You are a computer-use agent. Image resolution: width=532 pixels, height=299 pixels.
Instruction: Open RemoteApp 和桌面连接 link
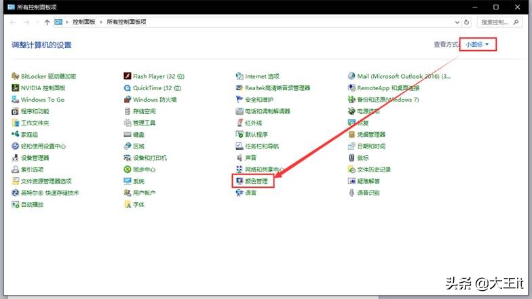[x=388, y=88]
